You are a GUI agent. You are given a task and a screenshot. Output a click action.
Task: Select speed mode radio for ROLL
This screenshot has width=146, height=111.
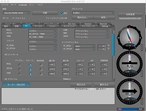point(30,65)
